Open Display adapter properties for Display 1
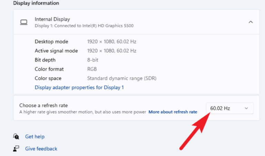The image size is (265, 156). tap(79, 87)
